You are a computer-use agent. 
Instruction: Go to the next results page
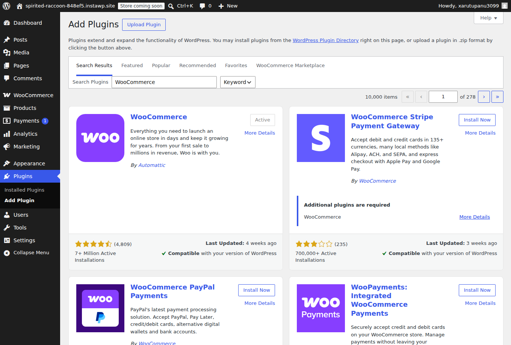click(484, 97)
